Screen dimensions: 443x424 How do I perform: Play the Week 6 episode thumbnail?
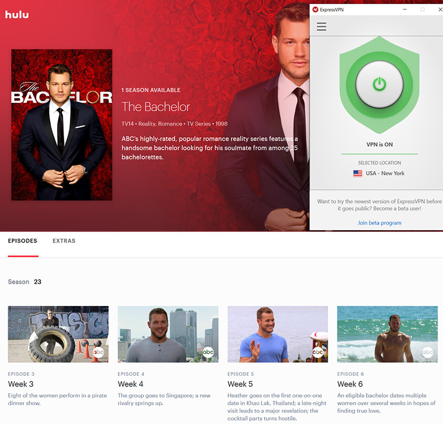click(387, 334)
